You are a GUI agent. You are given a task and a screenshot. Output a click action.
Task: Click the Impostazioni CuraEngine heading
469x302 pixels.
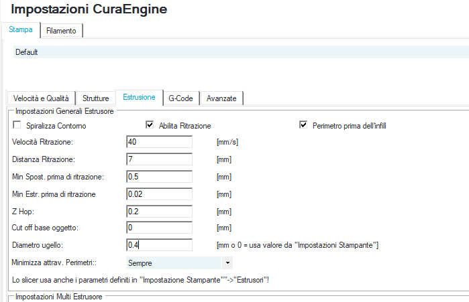click(89, 9)
